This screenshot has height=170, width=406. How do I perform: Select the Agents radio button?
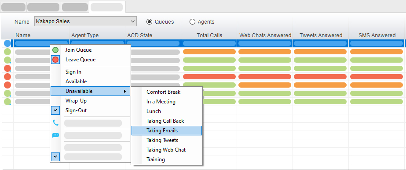point(192,21)
